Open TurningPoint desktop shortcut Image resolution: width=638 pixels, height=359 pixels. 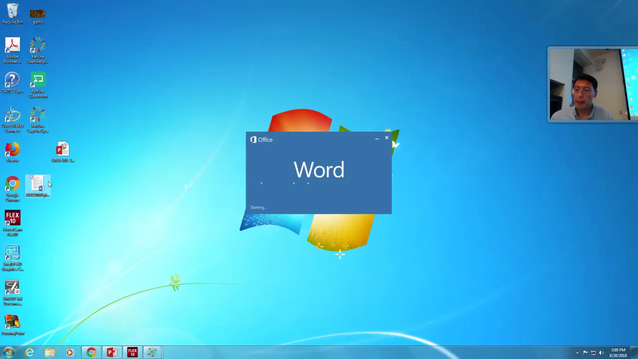pos(12,325)
